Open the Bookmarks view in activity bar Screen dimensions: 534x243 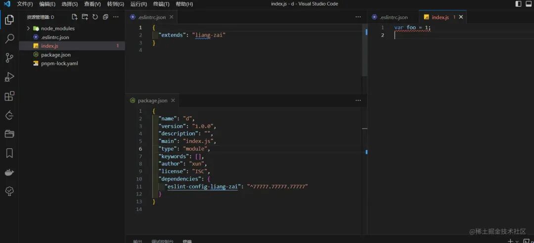click(x=9, y=153)
